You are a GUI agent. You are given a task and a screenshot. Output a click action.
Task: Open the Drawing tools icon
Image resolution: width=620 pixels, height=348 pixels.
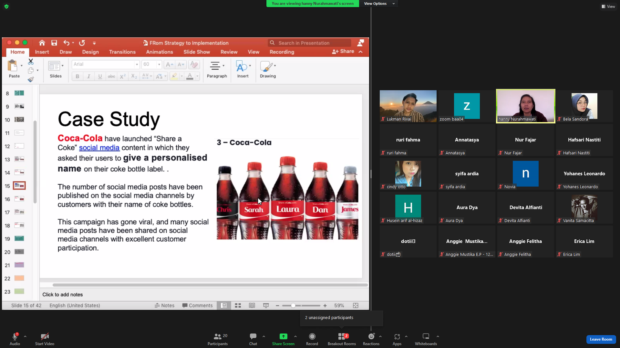pyautogui.click(x=266, y=66)
